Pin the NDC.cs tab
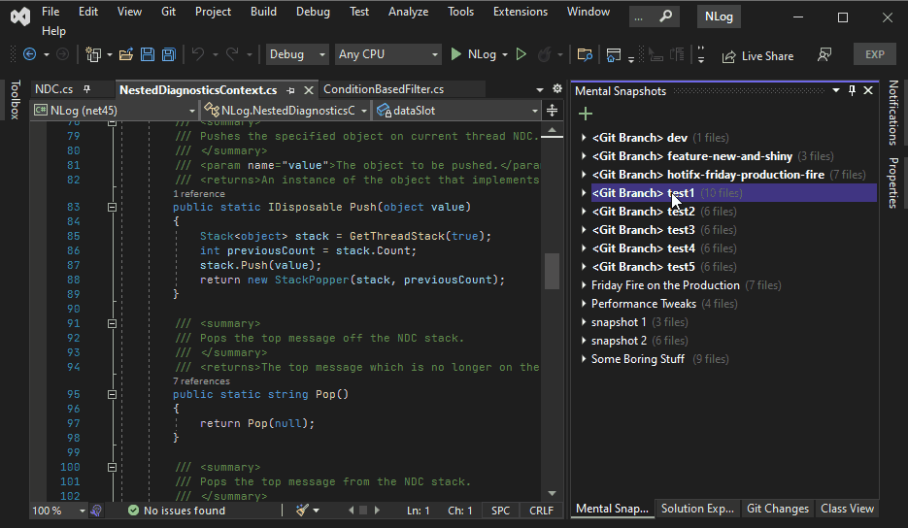 (86, 89)
